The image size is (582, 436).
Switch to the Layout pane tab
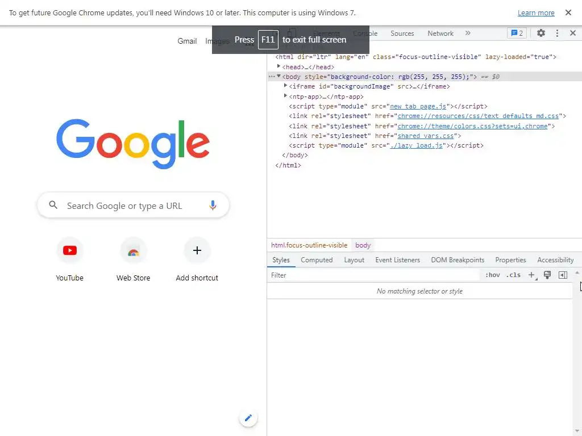pos(354,260)
